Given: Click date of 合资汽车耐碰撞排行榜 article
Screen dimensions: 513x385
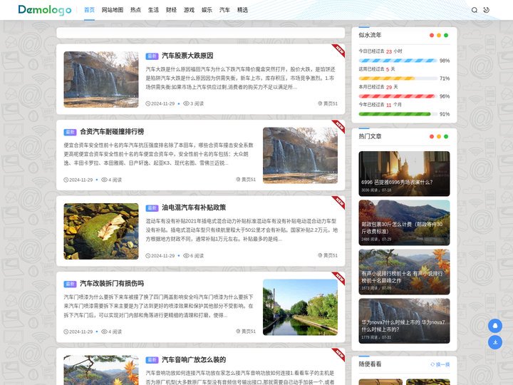Looking at the screenshot, I should [78, 180].
